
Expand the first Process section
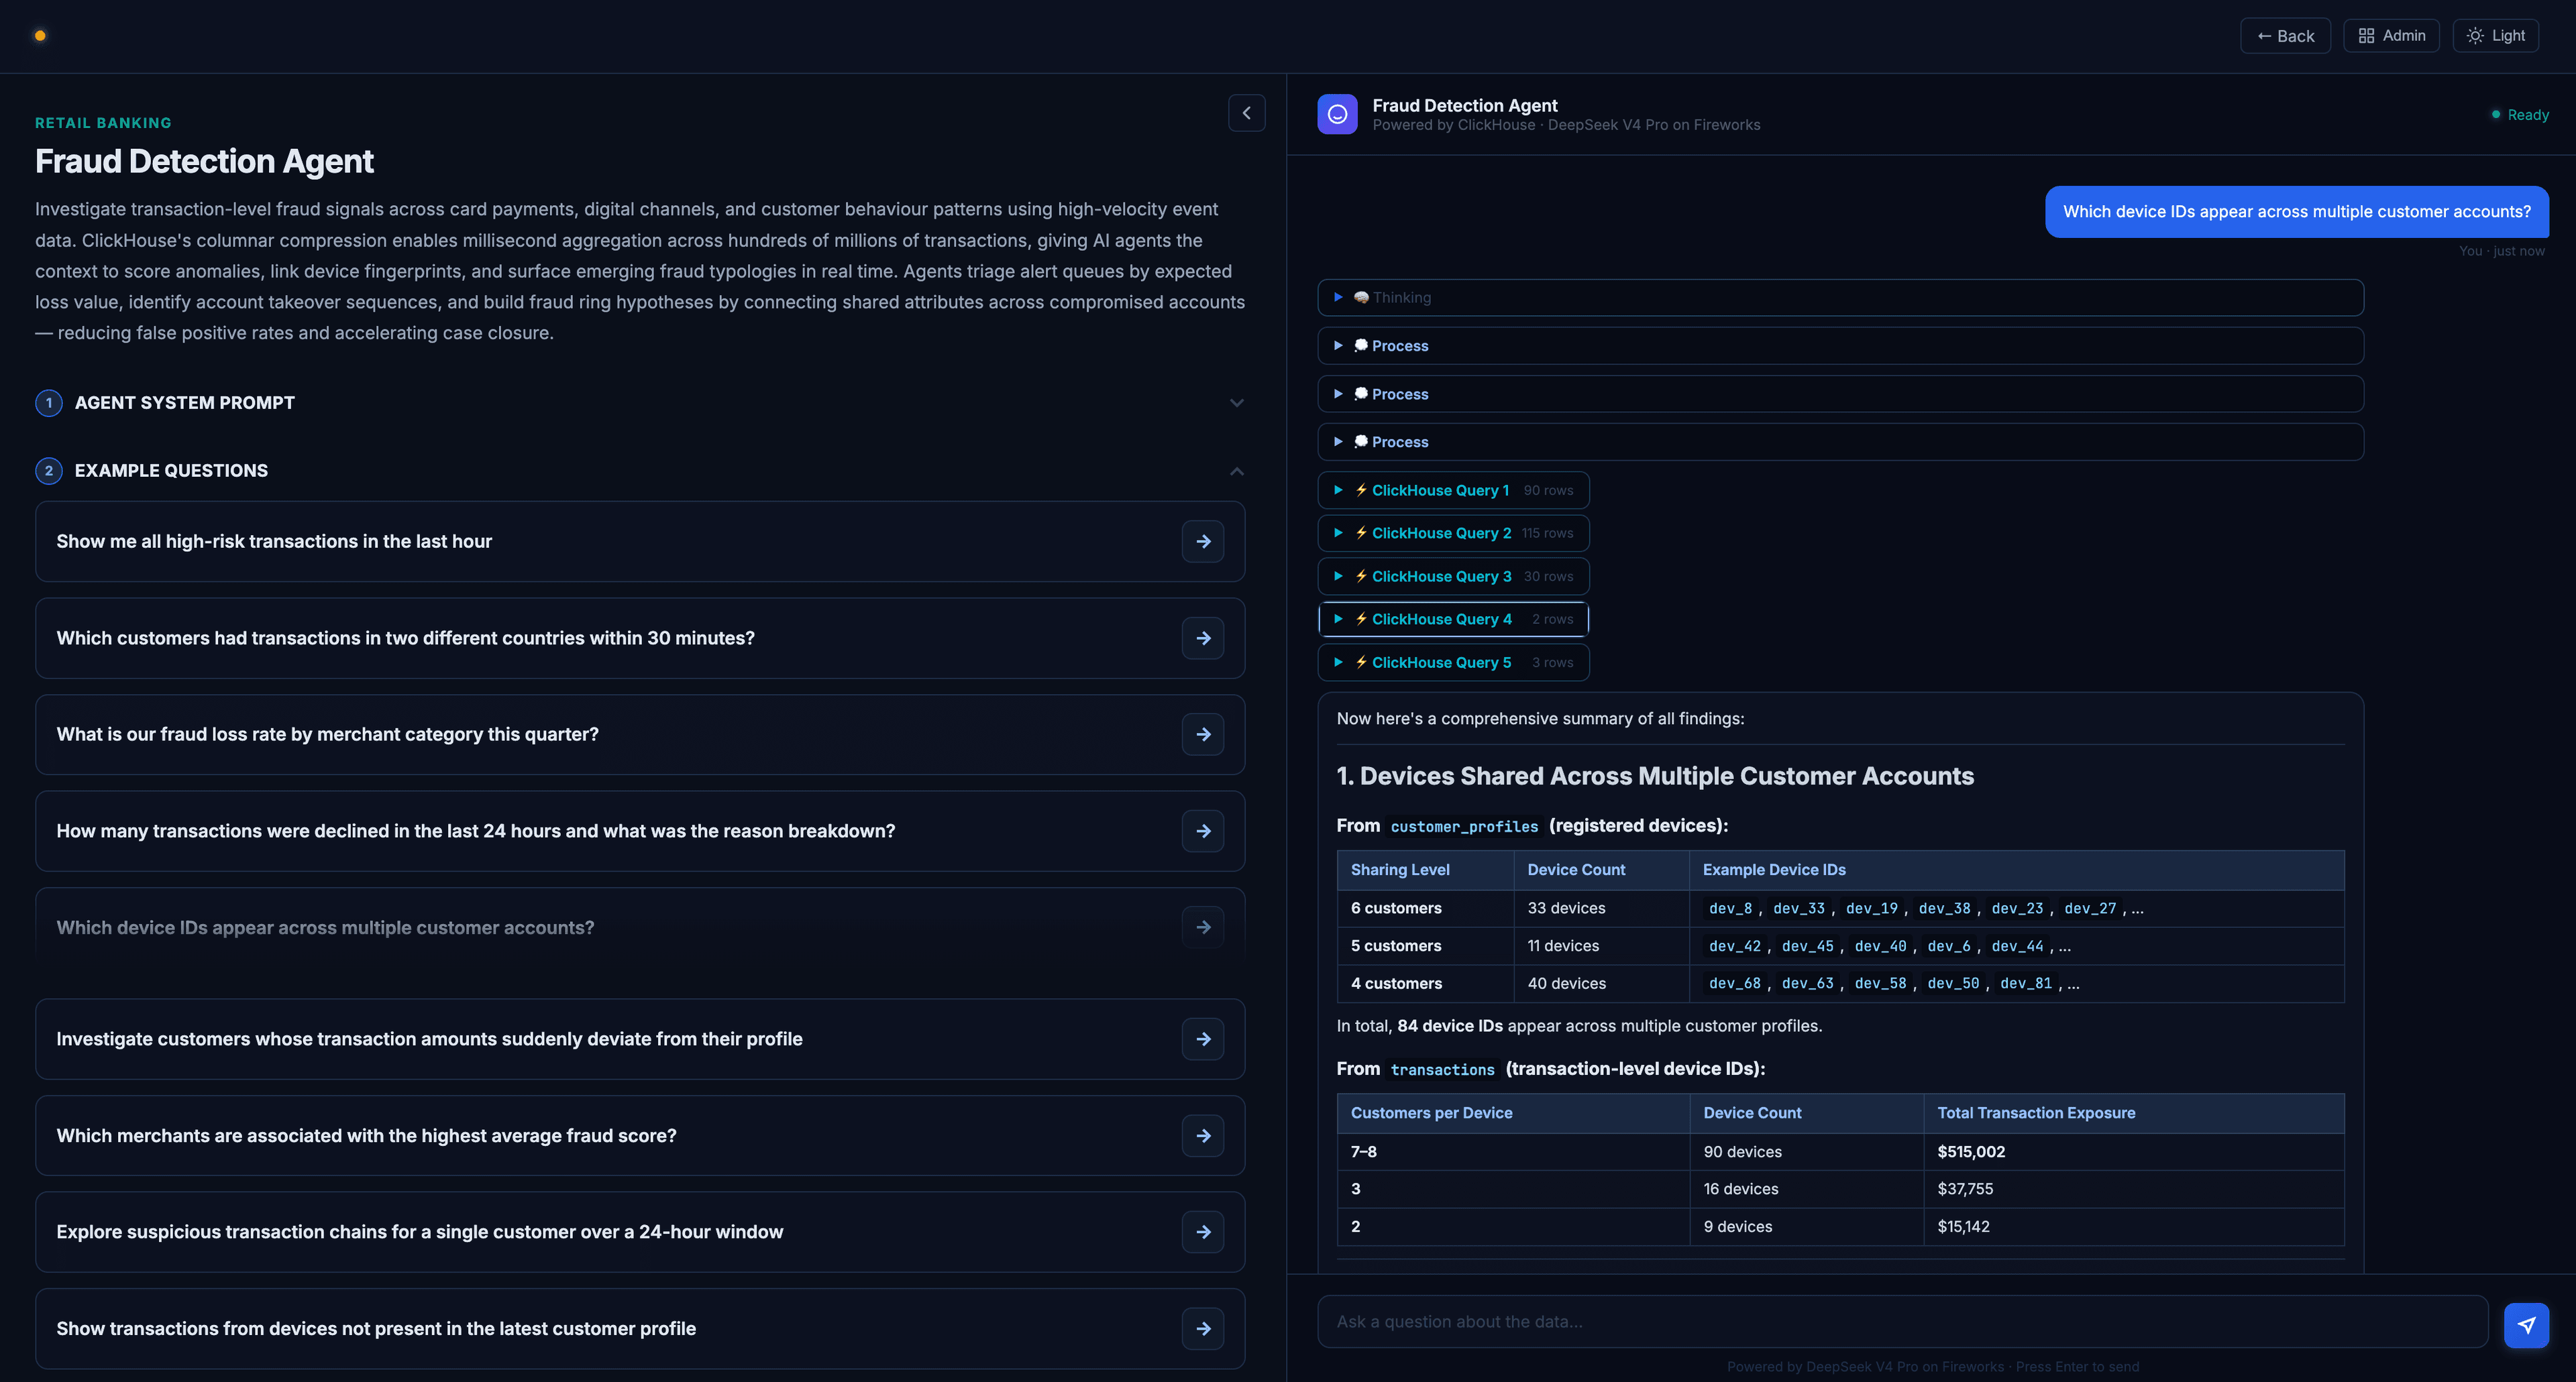(x=1840, y=346)
